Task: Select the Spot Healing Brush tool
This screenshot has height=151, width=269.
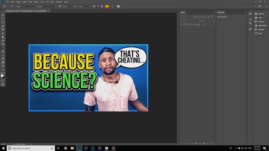Action: click(3, 30)
